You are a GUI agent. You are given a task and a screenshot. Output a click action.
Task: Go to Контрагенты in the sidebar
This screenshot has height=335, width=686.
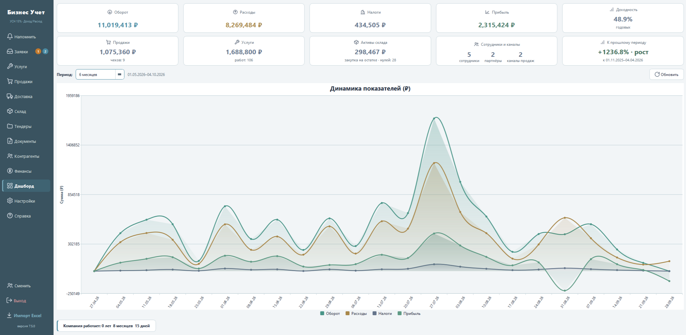click(26, 156)
